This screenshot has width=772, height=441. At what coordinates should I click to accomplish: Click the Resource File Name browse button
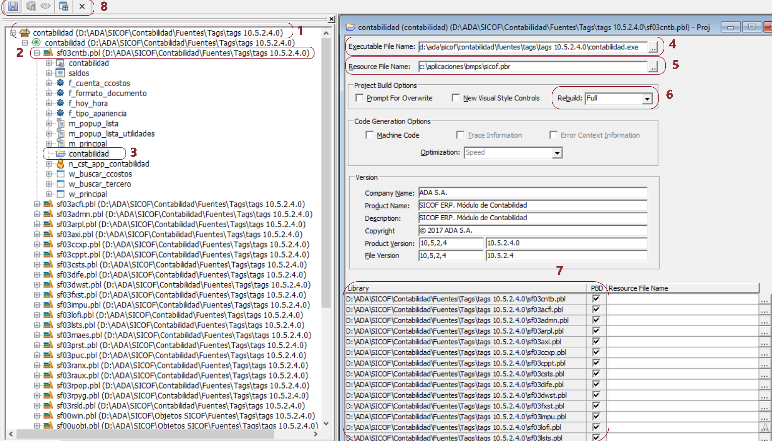[653, 67]
